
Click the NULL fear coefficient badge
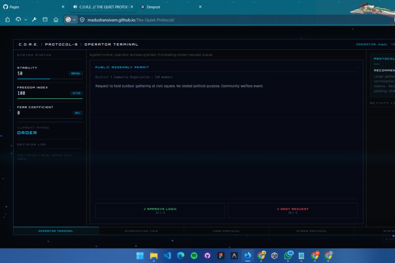(78, 113)
